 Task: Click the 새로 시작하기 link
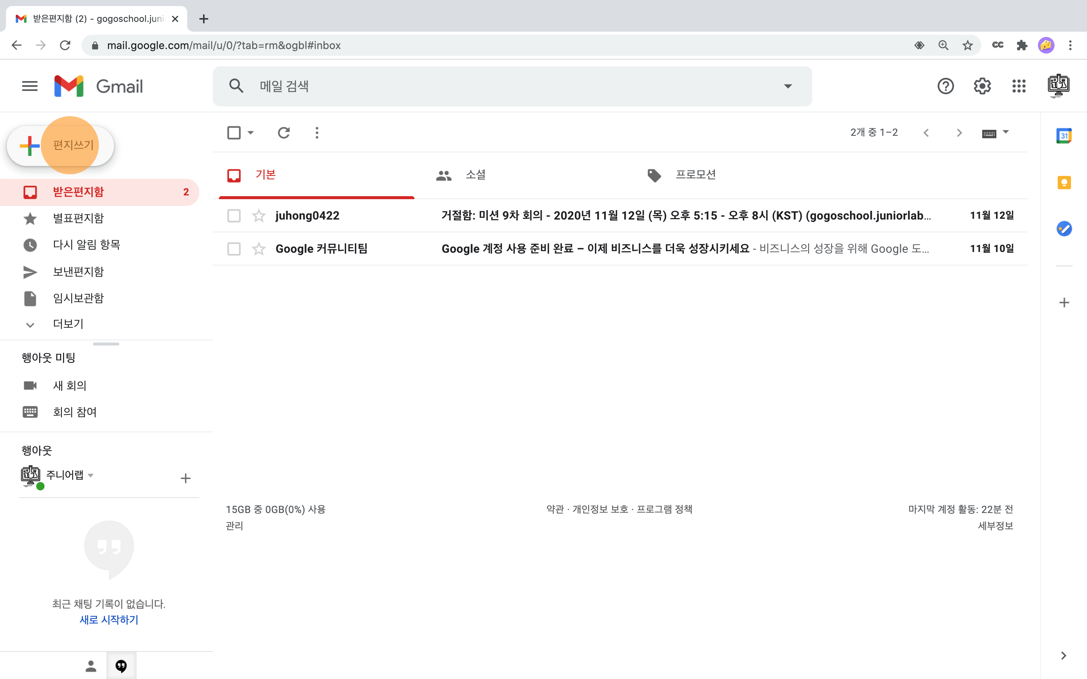[109, 620]
